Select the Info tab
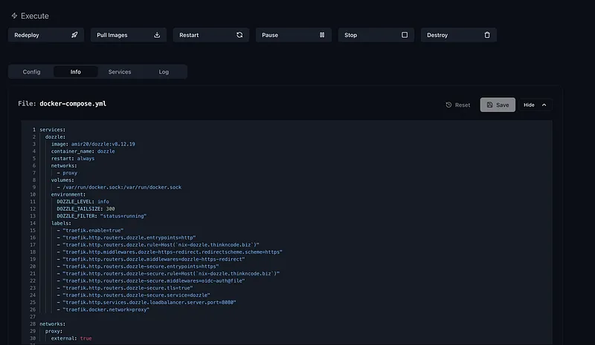This screenshot has width=595, height=345. 76,71
